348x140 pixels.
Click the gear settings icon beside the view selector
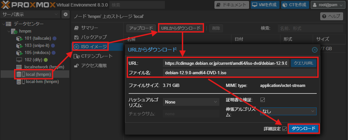coord(65,15)
